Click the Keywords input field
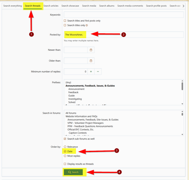The width and height of the screenshot is (189, 180). 123,15
